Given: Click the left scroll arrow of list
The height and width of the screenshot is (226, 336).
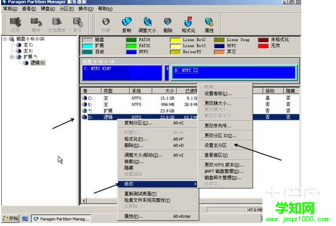Looking at the screenshot, I should coord(84,201).
